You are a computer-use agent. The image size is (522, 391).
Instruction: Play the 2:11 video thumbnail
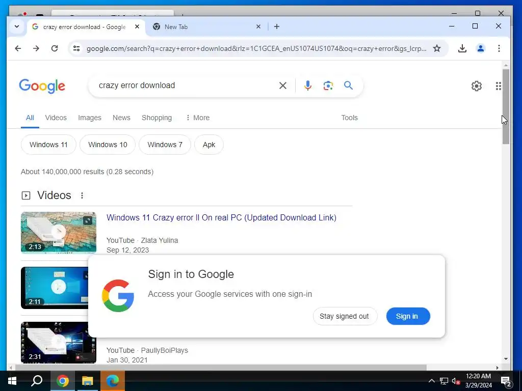coord(55,288)
